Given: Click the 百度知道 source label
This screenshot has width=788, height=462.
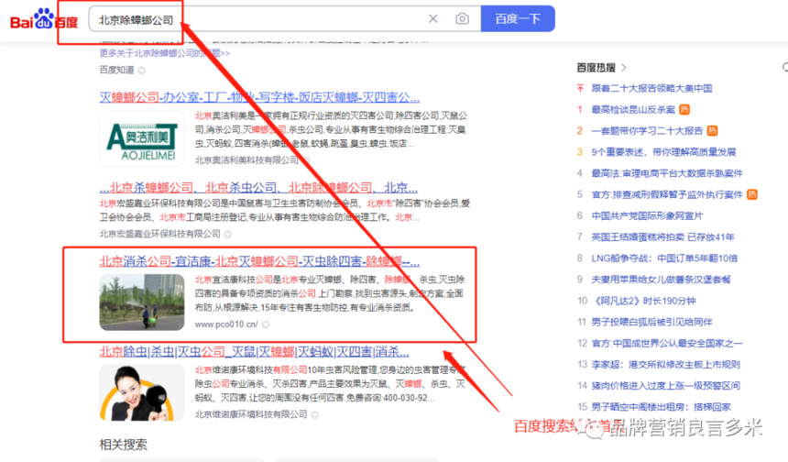Looking at the screenshot, I should coord(116,70).
